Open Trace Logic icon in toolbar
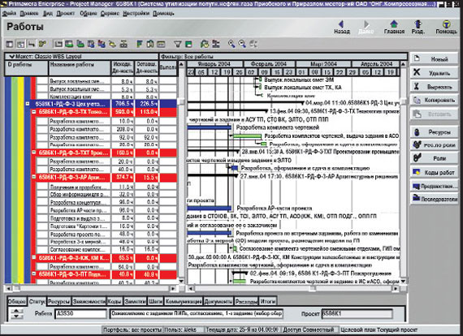Screen dimensions: 463x336 pos(123,45)
